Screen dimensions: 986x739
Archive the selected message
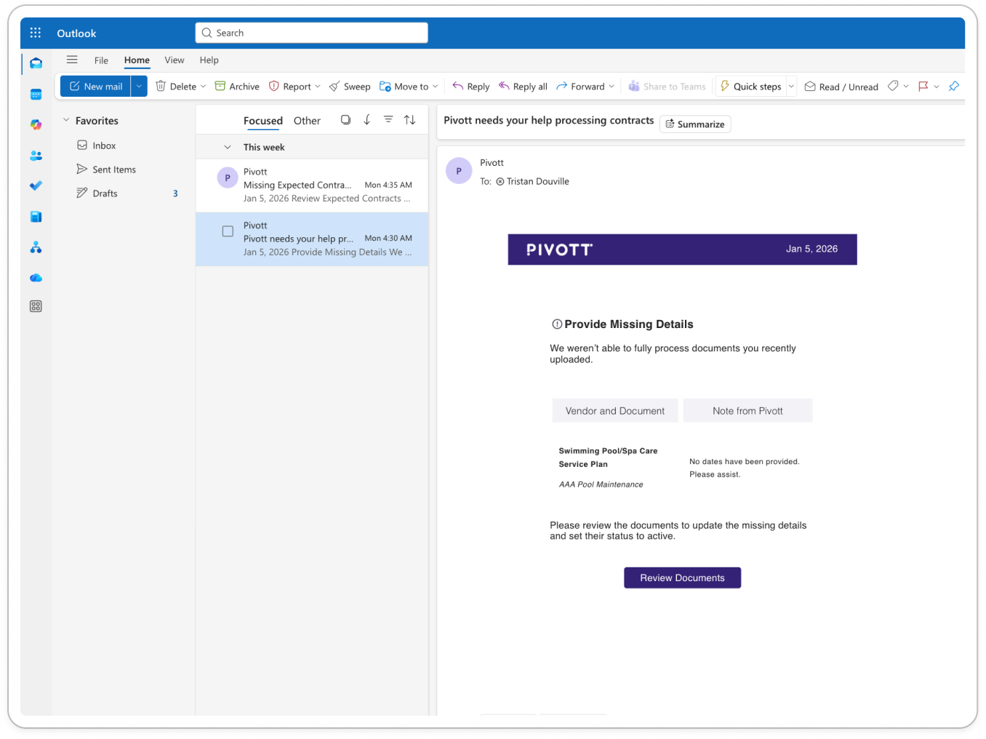[237, 86]
